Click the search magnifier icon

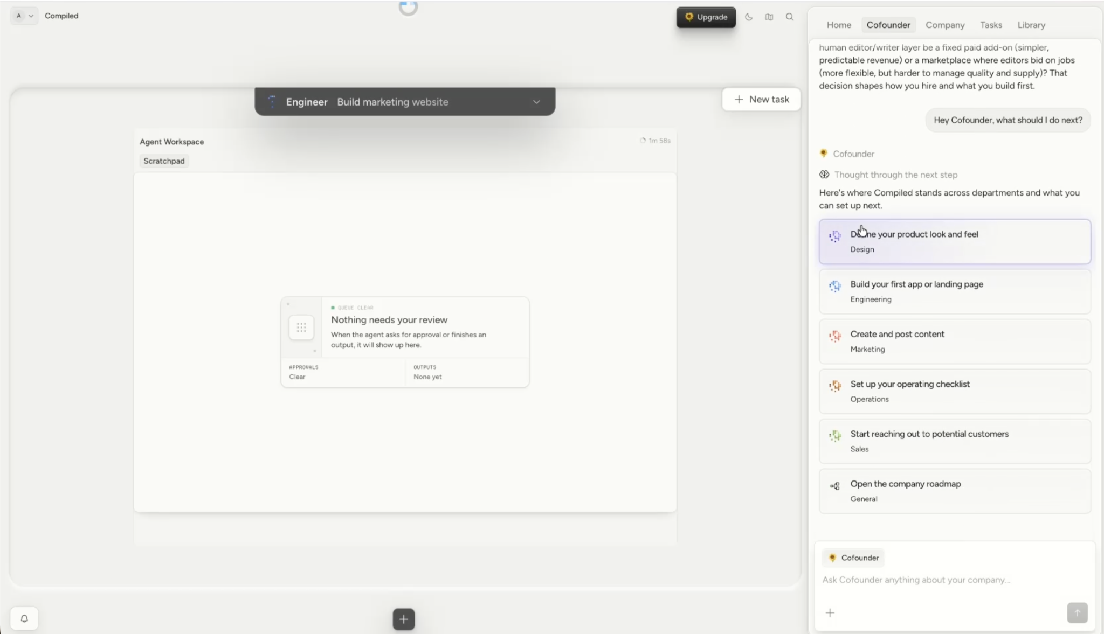[x=790, y=17]
